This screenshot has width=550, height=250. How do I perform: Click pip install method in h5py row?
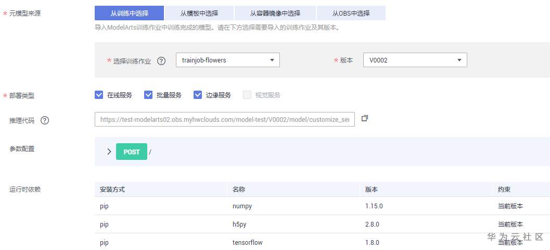coord(104,224)
